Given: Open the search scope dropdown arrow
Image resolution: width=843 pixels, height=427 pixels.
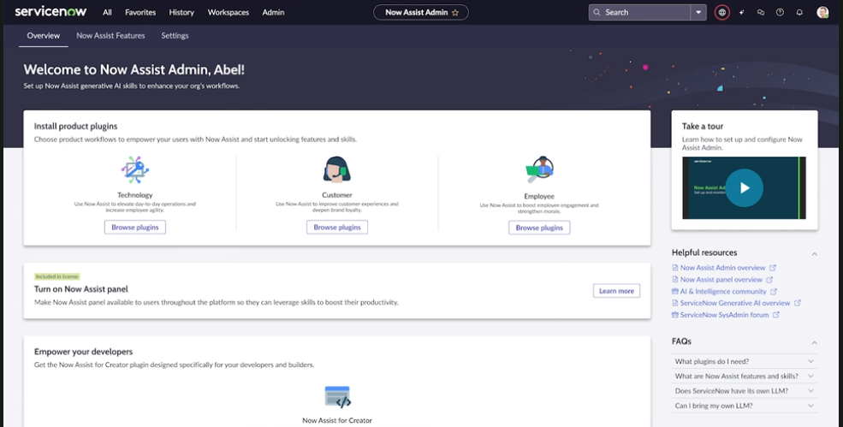Looking at the screenshot, I should click(x=698, y=12).
